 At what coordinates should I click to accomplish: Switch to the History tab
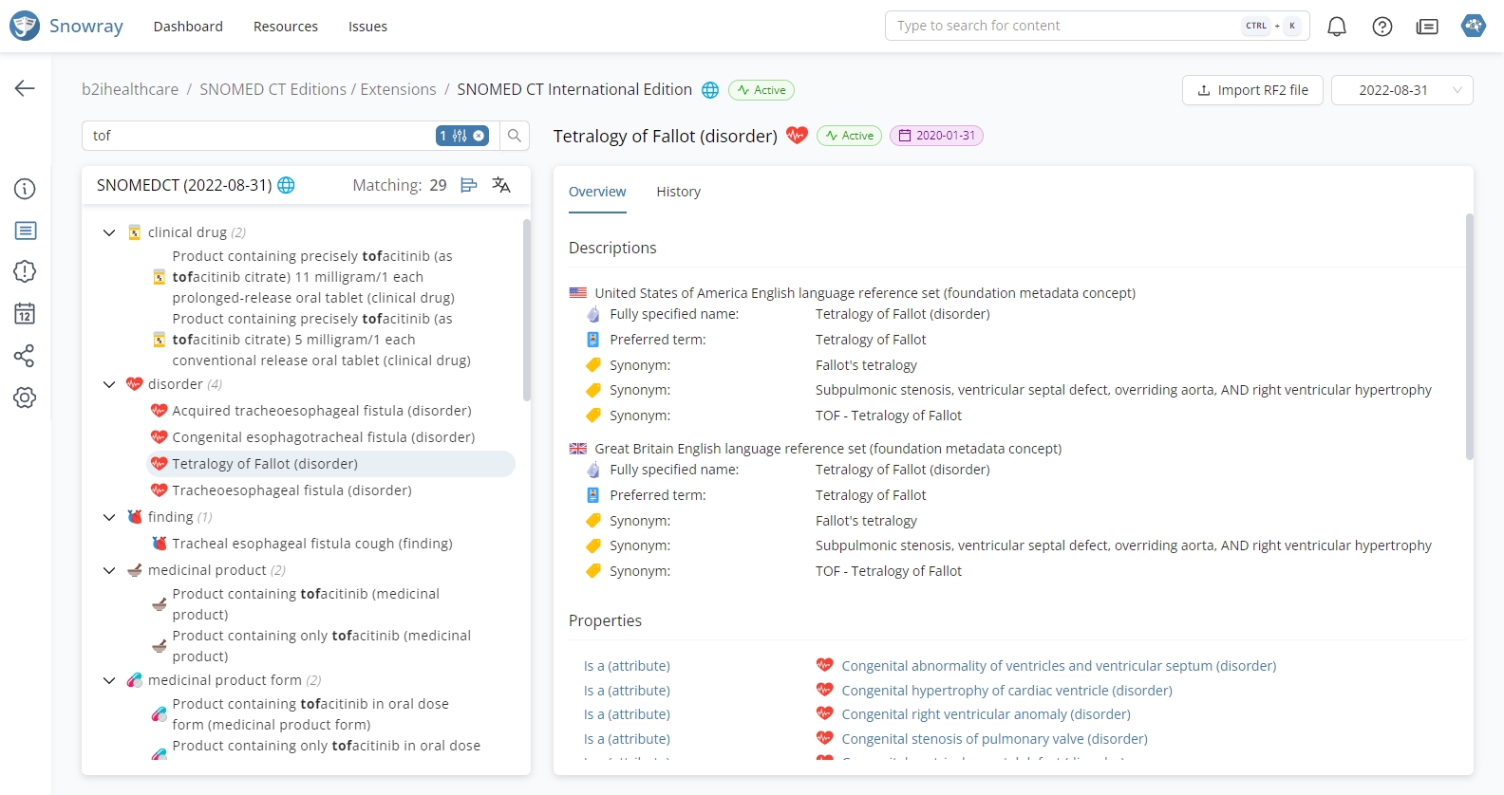[678, 192]
